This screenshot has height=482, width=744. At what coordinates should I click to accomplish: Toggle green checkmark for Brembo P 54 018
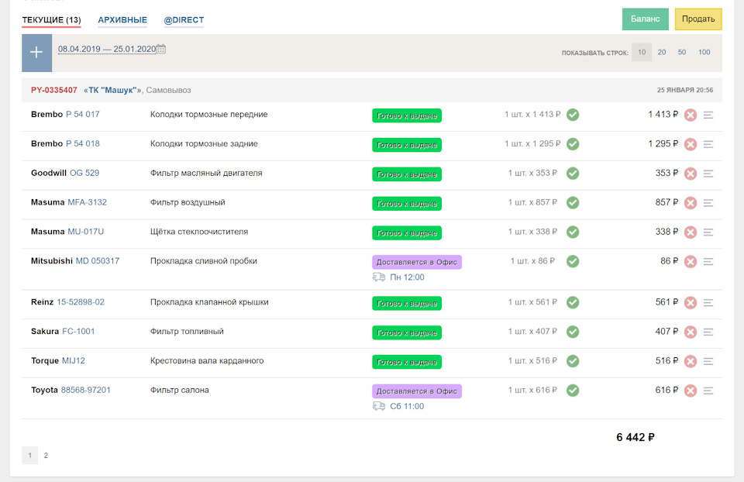click(573, 144)
